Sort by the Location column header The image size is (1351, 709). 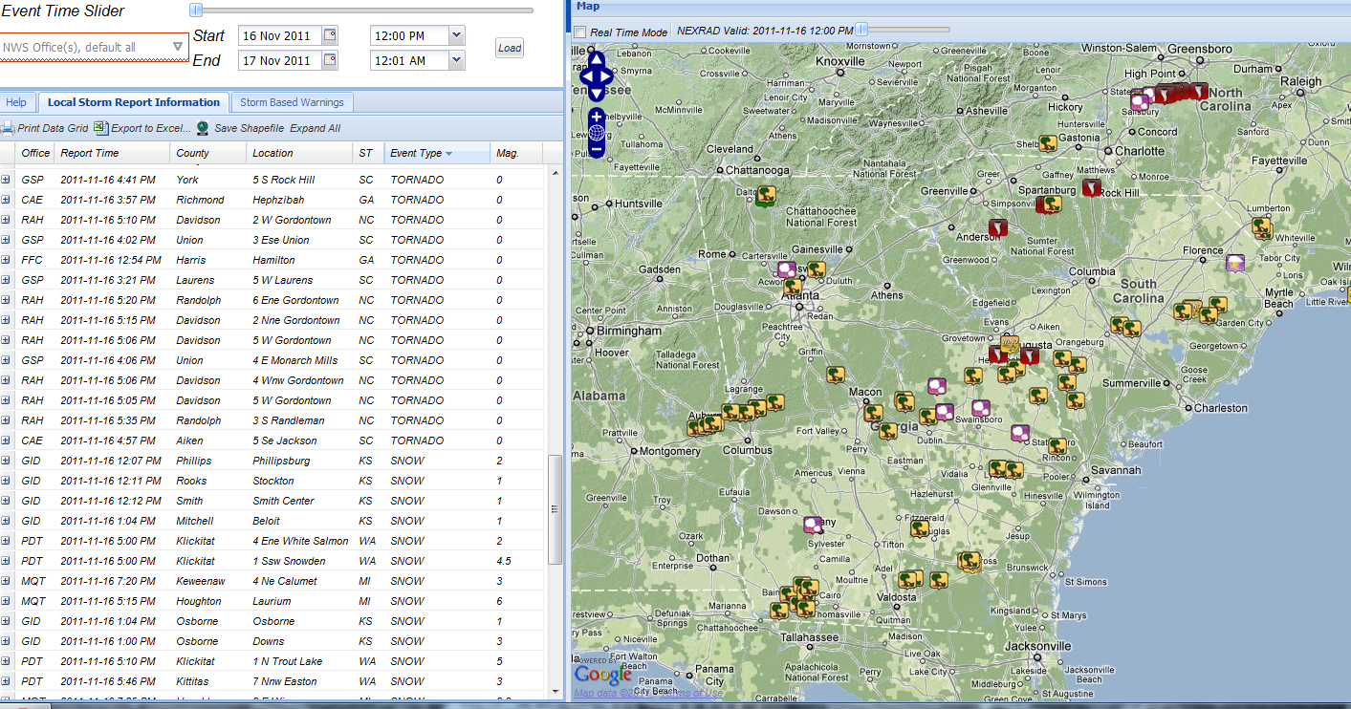point(300,153)
